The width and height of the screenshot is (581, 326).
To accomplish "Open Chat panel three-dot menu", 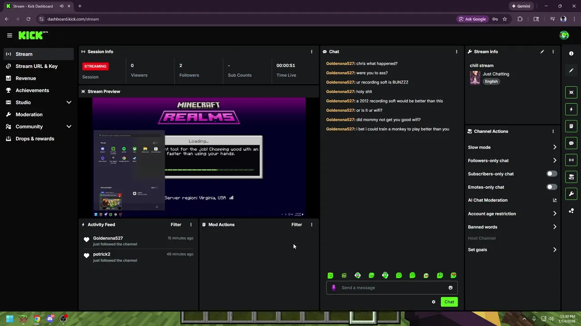I will point(456,52).
